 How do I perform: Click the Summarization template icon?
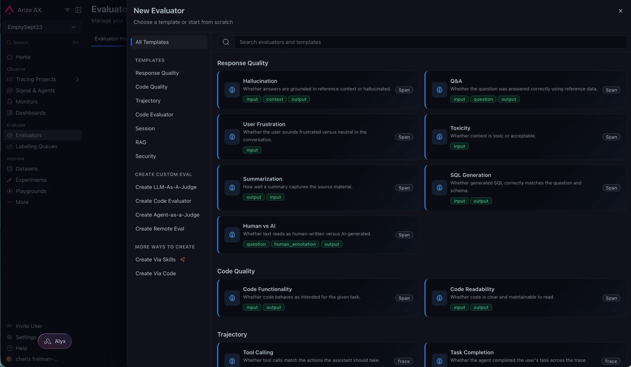[232, 188]
